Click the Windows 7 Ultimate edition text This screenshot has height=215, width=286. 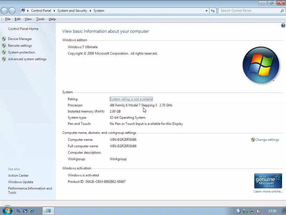tap(83, 47)
